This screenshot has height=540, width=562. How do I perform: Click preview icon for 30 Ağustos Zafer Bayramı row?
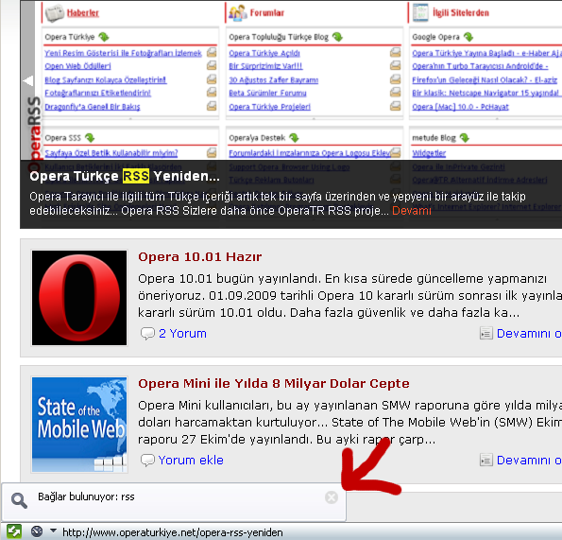[x=396, y=78]
